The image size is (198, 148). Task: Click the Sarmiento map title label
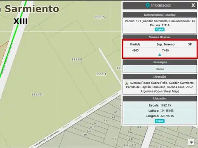pyautogui.click(x=32, y=9)
